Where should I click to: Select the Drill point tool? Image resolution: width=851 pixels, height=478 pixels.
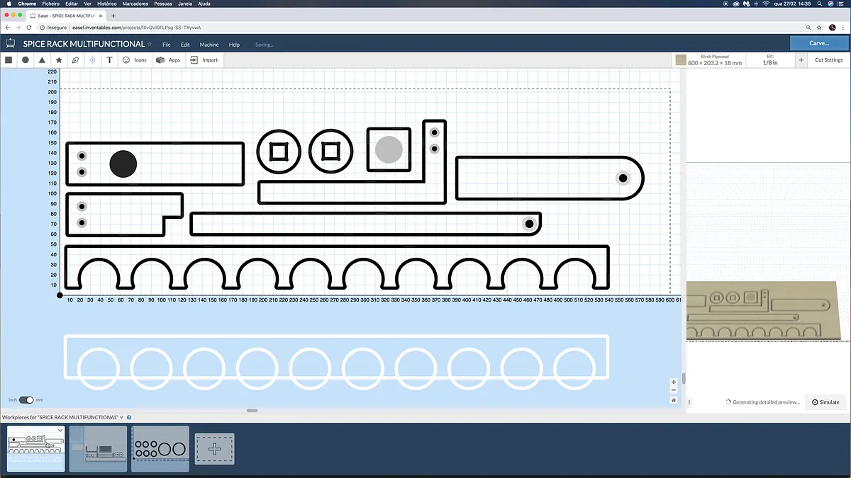pyautogui.click(x=92, y=60)
